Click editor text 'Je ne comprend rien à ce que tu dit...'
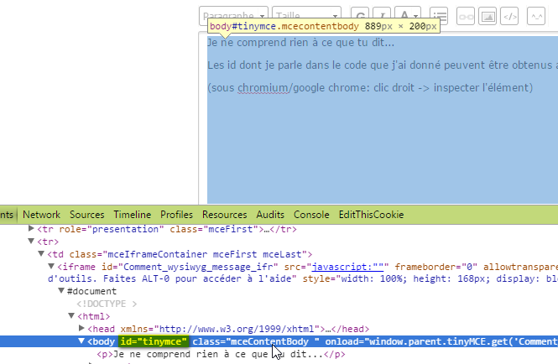 pyautogui.click(x=300, y=43)
